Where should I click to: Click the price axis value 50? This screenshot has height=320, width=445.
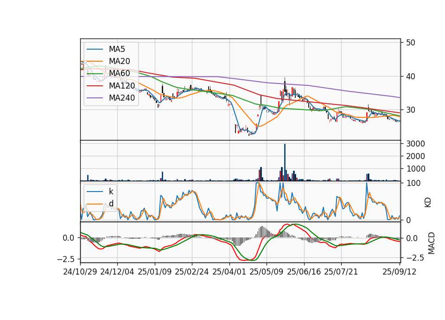410,43
